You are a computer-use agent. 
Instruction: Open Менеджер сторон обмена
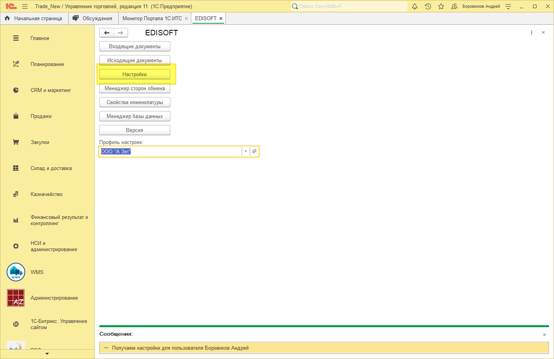pos(135,88)
